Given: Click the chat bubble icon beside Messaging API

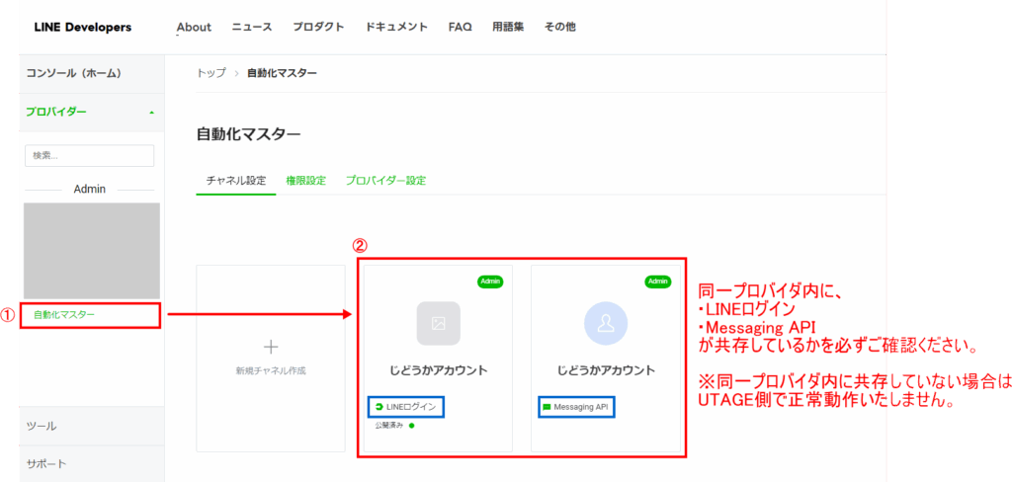Looking at the screenshot, I should click(547, 407).
